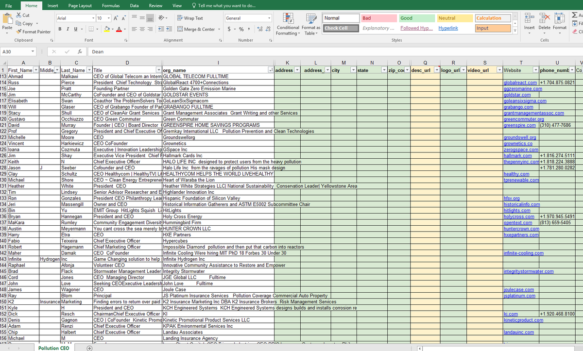Activate the Format Painter brush

[x=19, y=32]
